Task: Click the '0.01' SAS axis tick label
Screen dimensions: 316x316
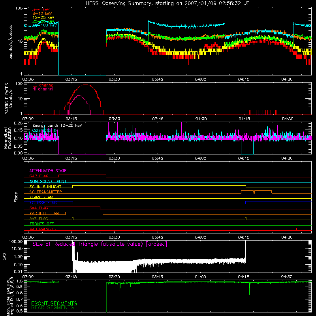Action: coord(18,271)
